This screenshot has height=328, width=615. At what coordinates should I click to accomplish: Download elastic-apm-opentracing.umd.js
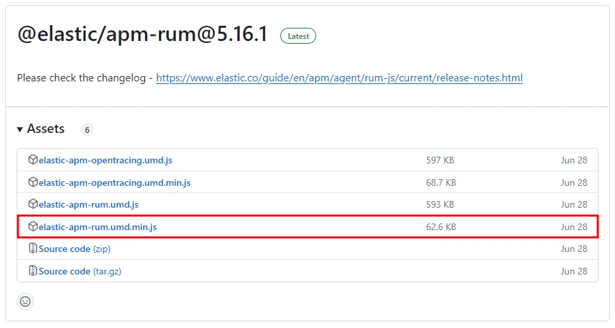click(105, 160)
